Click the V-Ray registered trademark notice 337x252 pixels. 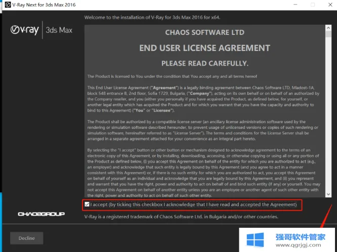[181, 217]
